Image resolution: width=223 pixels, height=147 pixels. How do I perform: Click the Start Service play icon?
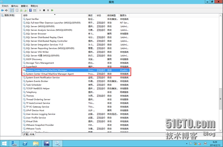tap(40, 10)
